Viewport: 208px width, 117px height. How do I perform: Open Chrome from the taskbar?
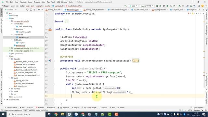(56, 114)
